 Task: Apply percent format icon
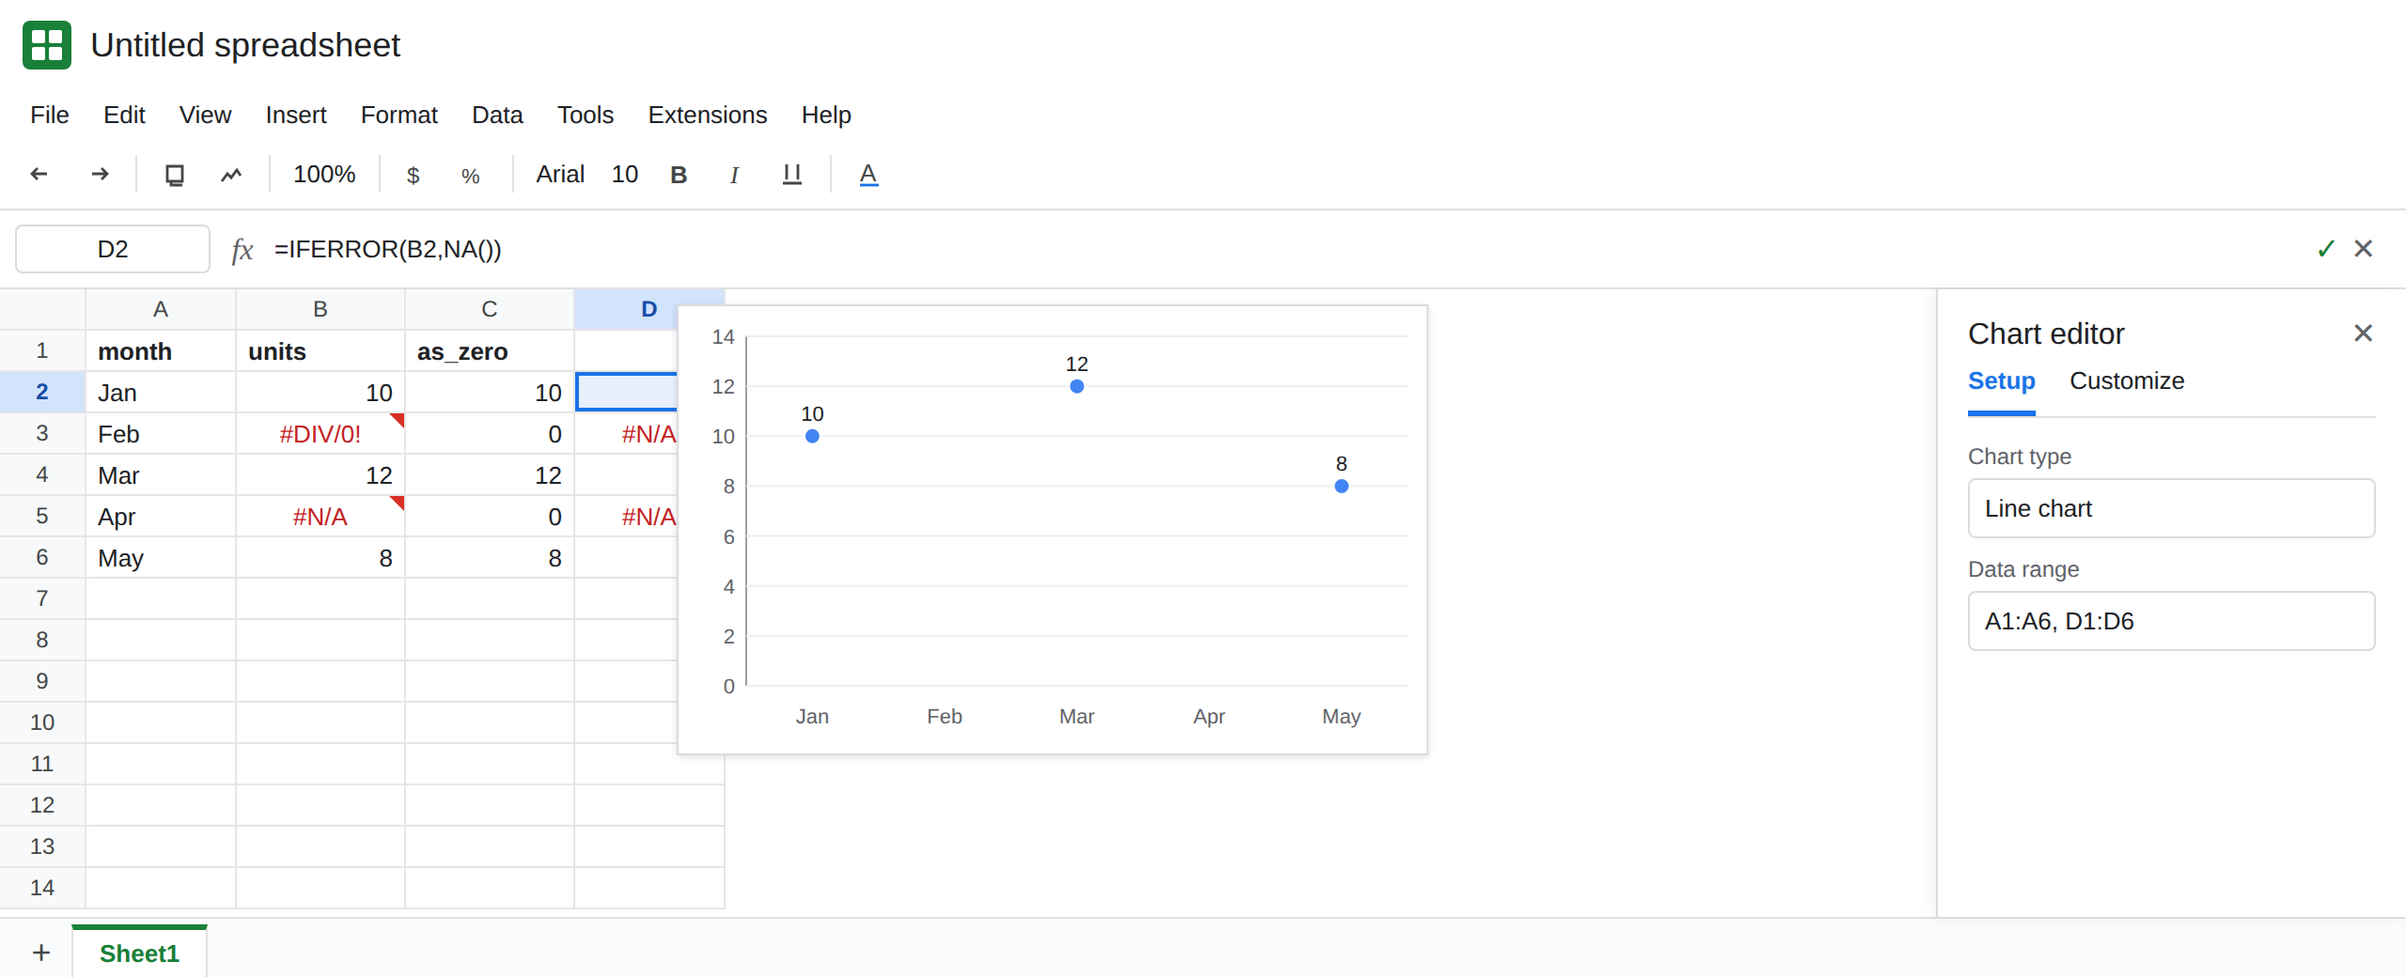(x=471, y=176)
